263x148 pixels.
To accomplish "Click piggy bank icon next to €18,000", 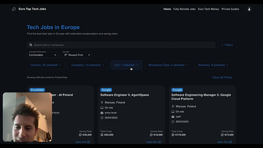I will (x=151, y=135).
